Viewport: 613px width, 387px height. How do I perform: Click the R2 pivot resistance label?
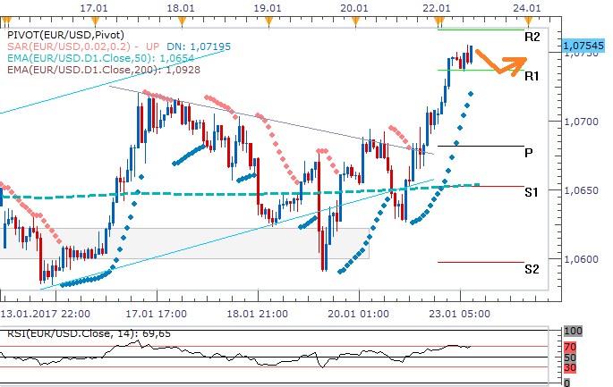click(532, 38)
